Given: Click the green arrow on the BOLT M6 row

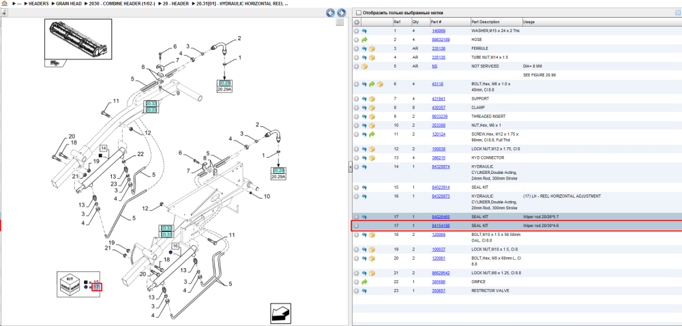Looking at the screenshot, I should 372,84.
